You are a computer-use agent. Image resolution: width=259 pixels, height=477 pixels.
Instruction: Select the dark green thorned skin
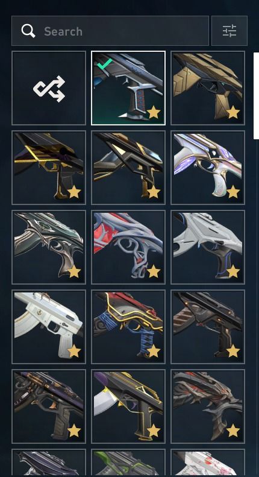49,247
